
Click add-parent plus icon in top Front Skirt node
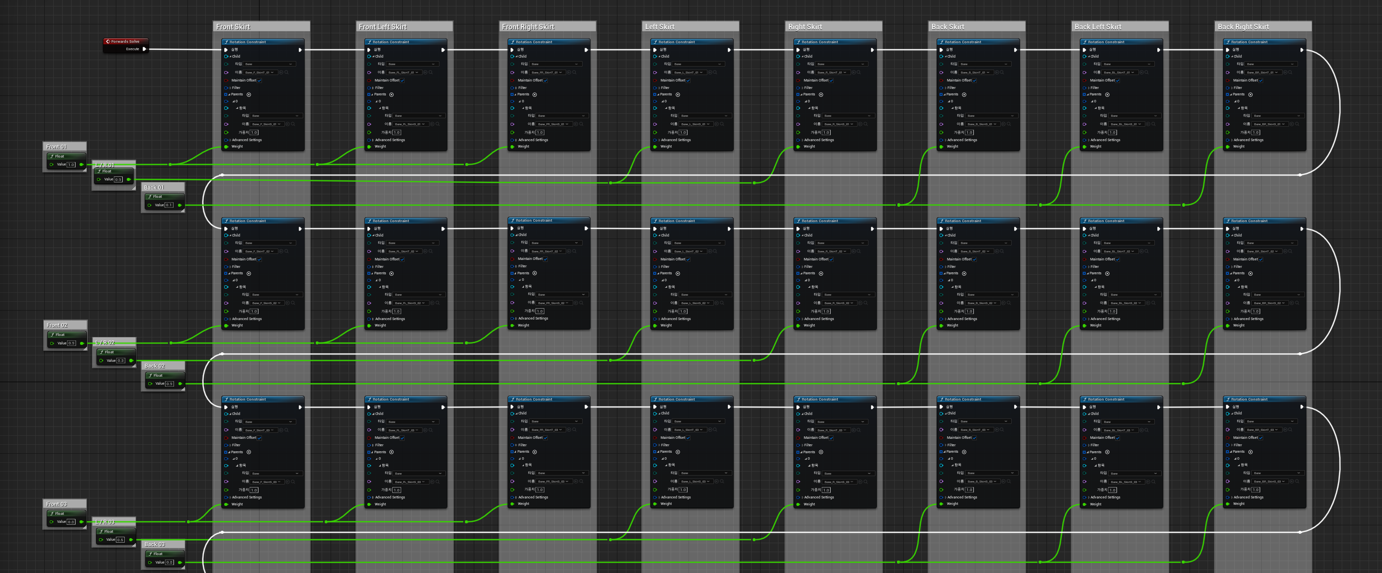[x=249, y=94]
